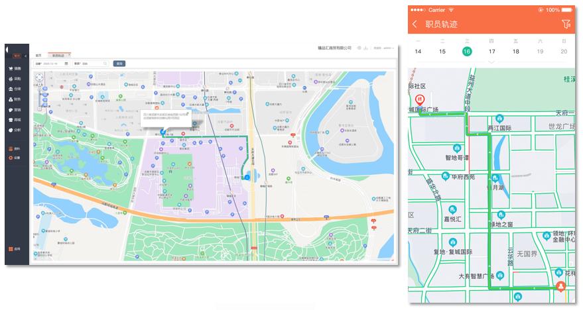
Task: Select date 20 in phone calendar
Action: [x=564, y=51]
